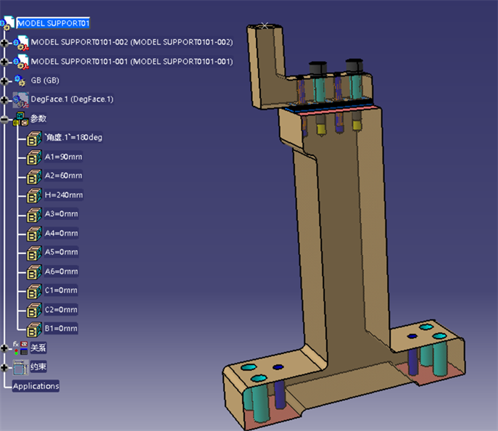
Task: Expand the MODEL SUPPORT0101-002 tree node
Action: [6, 43]
